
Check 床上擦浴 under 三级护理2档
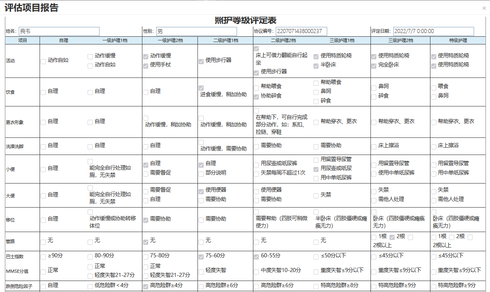click(374, 146)
